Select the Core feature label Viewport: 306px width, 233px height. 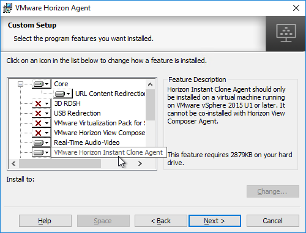point(61,84)
